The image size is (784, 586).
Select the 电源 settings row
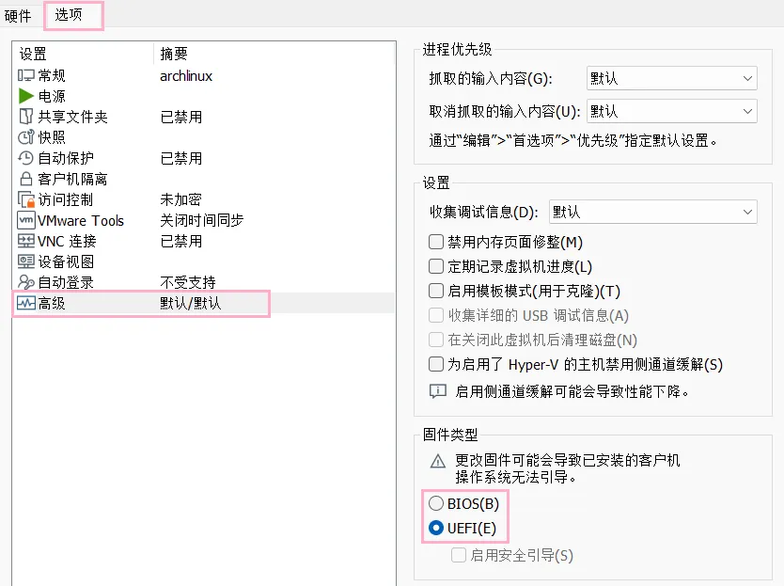click(203, 96)
